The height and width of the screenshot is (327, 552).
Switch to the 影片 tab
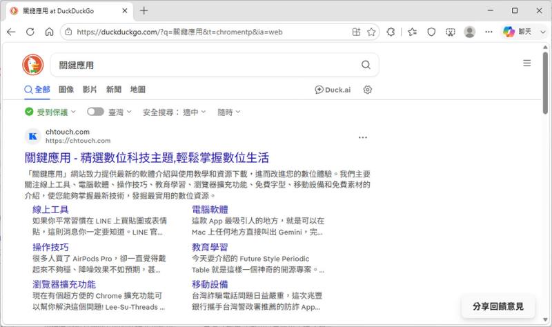pyautogui.click(x=90, y=90)
